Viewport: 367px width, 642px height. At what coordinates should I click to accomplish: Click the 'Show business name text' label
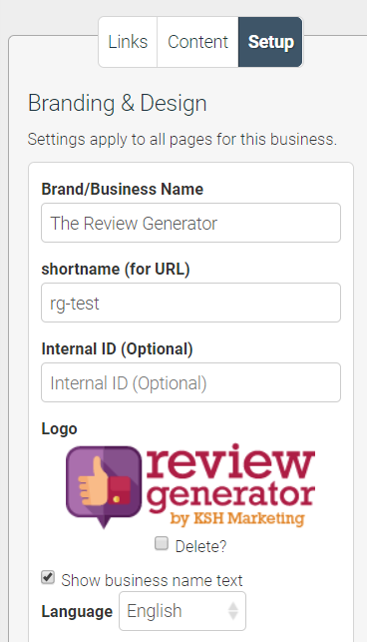152,580
